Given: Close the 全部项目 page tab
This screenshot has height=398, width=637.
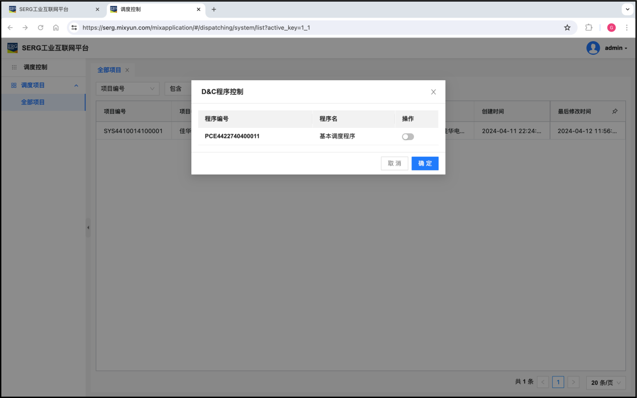Looking at the screenshot, I should click(127, 70).
